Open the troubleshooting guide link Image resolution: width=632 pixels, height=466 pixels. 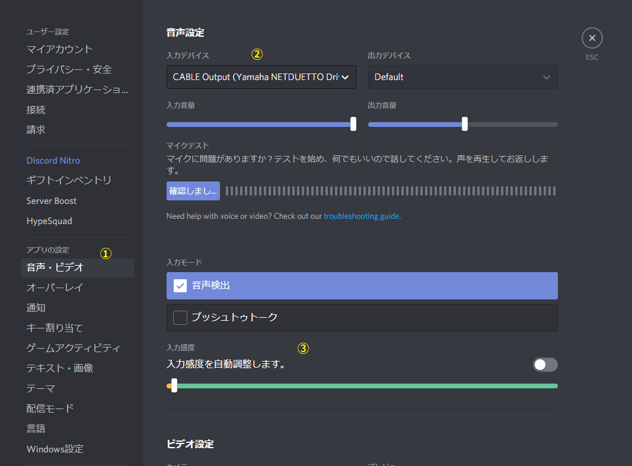pos(362,216)
